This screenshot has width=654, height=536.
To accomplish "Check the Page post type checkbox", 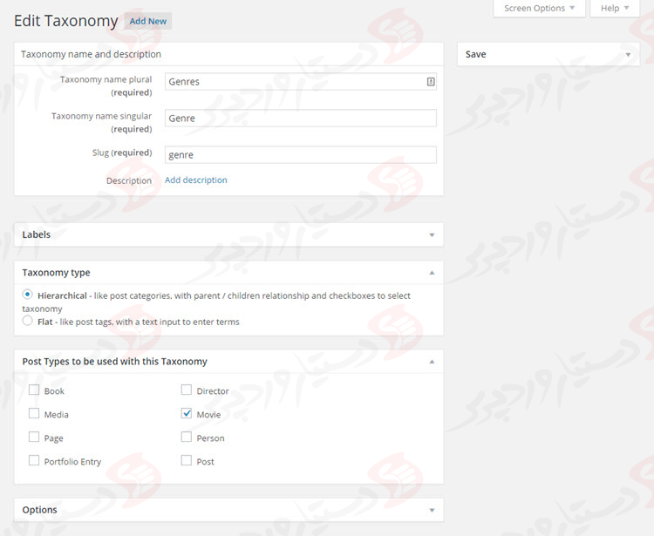I will click(x=34, y=437).
